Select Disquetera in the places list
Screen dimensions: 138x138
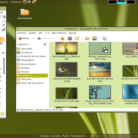tap(32, 60)
